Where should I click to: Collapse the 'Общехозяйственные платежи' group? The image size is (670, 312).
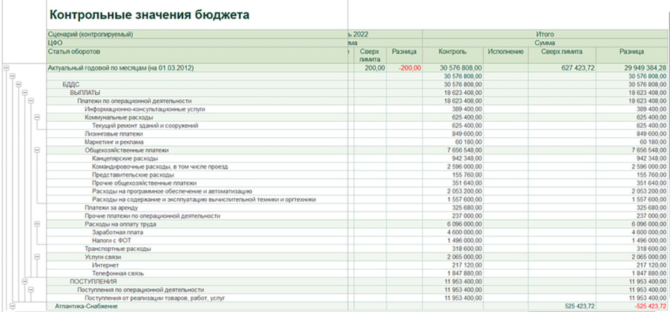coord(38,150)
